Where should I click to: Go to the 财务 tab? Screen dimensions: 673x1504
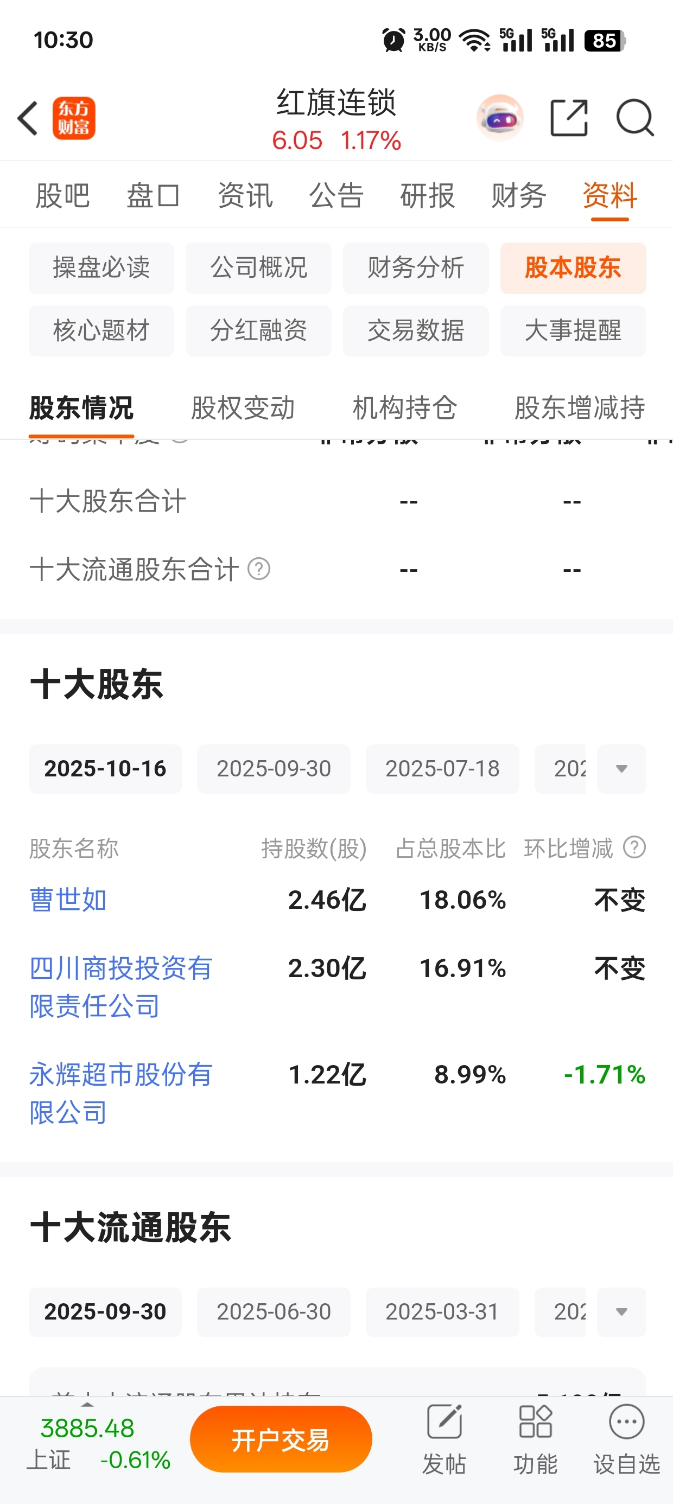coord(519,195)
